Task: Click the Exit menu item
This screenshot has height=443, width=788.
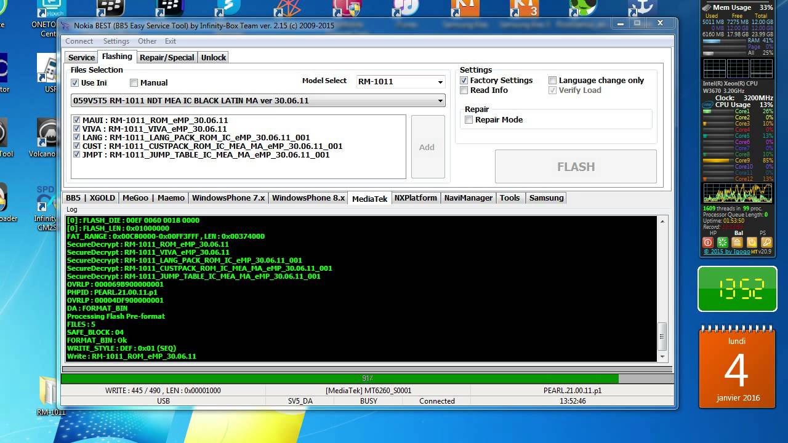Action: point(171,41)
